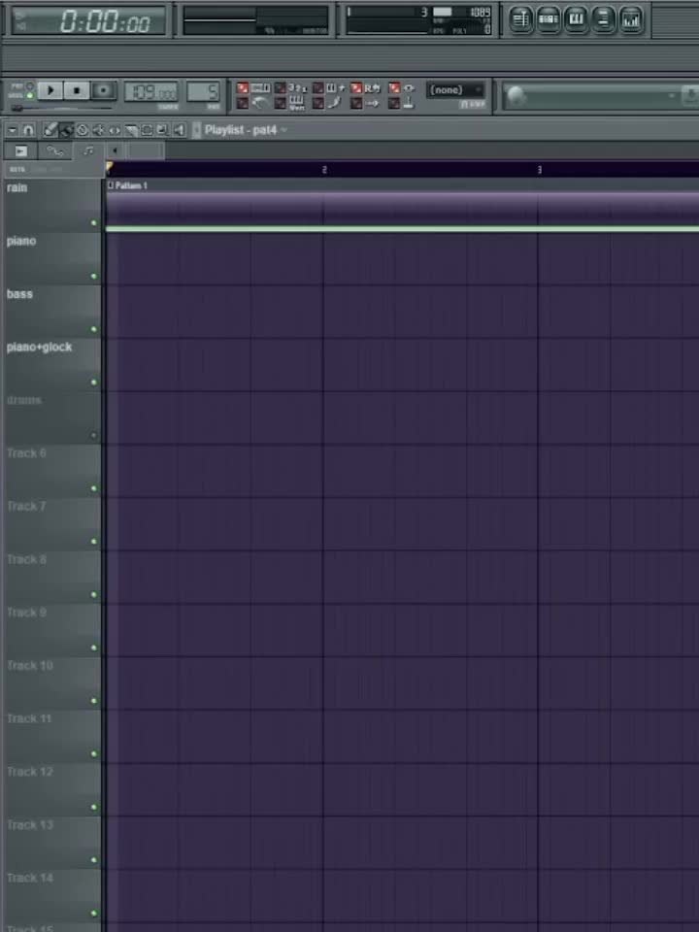
Task: Select the speaker Playback tool
Action: click(x=179, y=129)
